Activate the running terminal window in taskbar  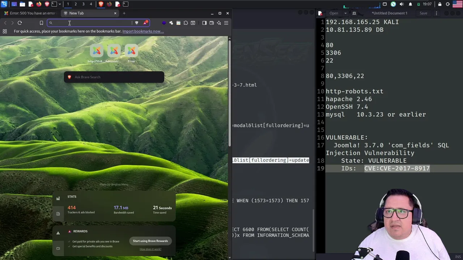(126, 4)
